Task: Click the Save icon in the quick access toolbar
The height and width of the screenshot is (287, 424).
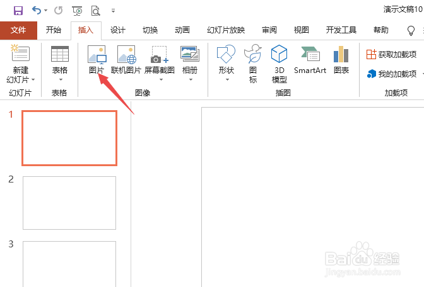Action: coord(18,11)
